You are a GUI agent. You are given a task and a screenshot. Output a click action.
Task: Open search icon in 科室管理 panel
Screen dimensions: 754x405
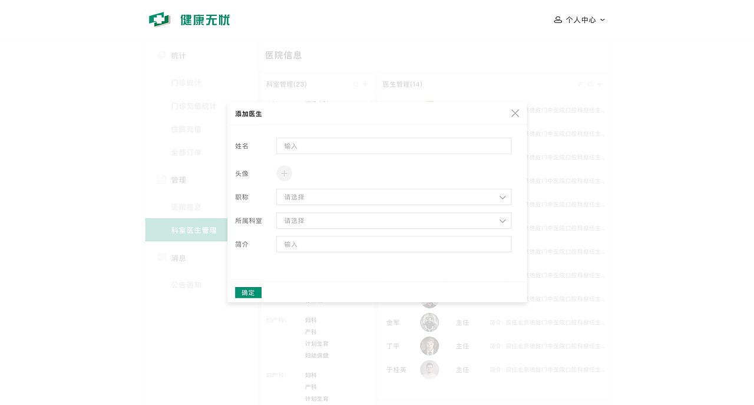(x=355, y=84)
